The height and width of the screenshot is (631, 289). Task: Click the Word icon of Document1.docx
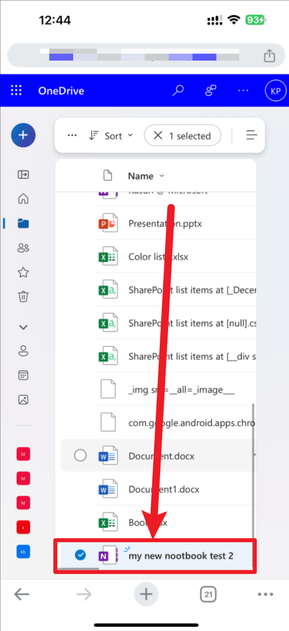pyautogui.click(x=107, y=489)
